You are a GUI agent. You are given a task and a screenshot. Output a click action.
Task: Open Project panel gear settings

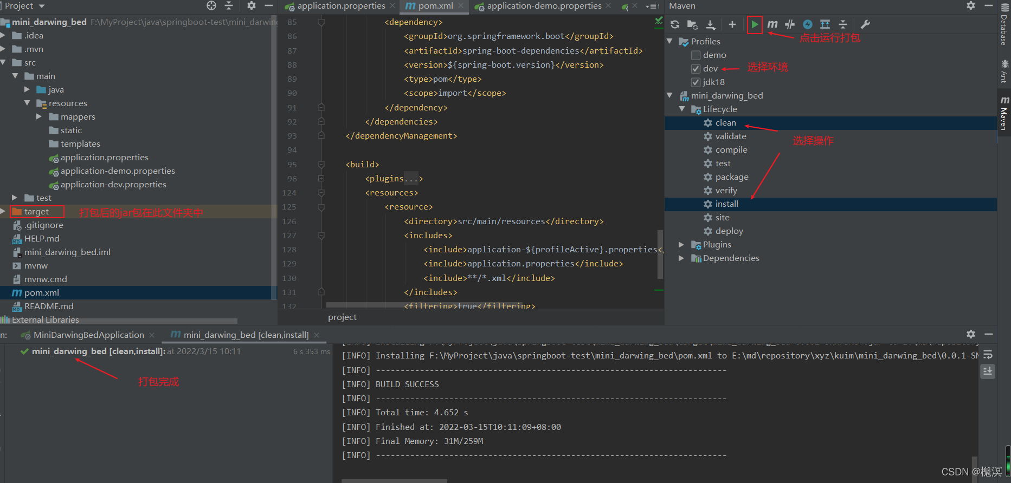pyautogui.click(x=251, y=5)
